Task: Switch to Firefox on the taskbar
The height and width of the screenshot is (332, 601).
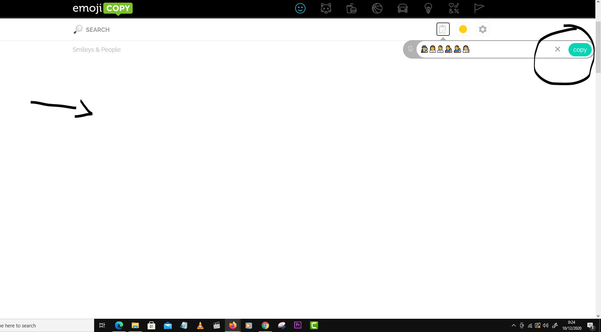Action: click(x=233, y=325)
